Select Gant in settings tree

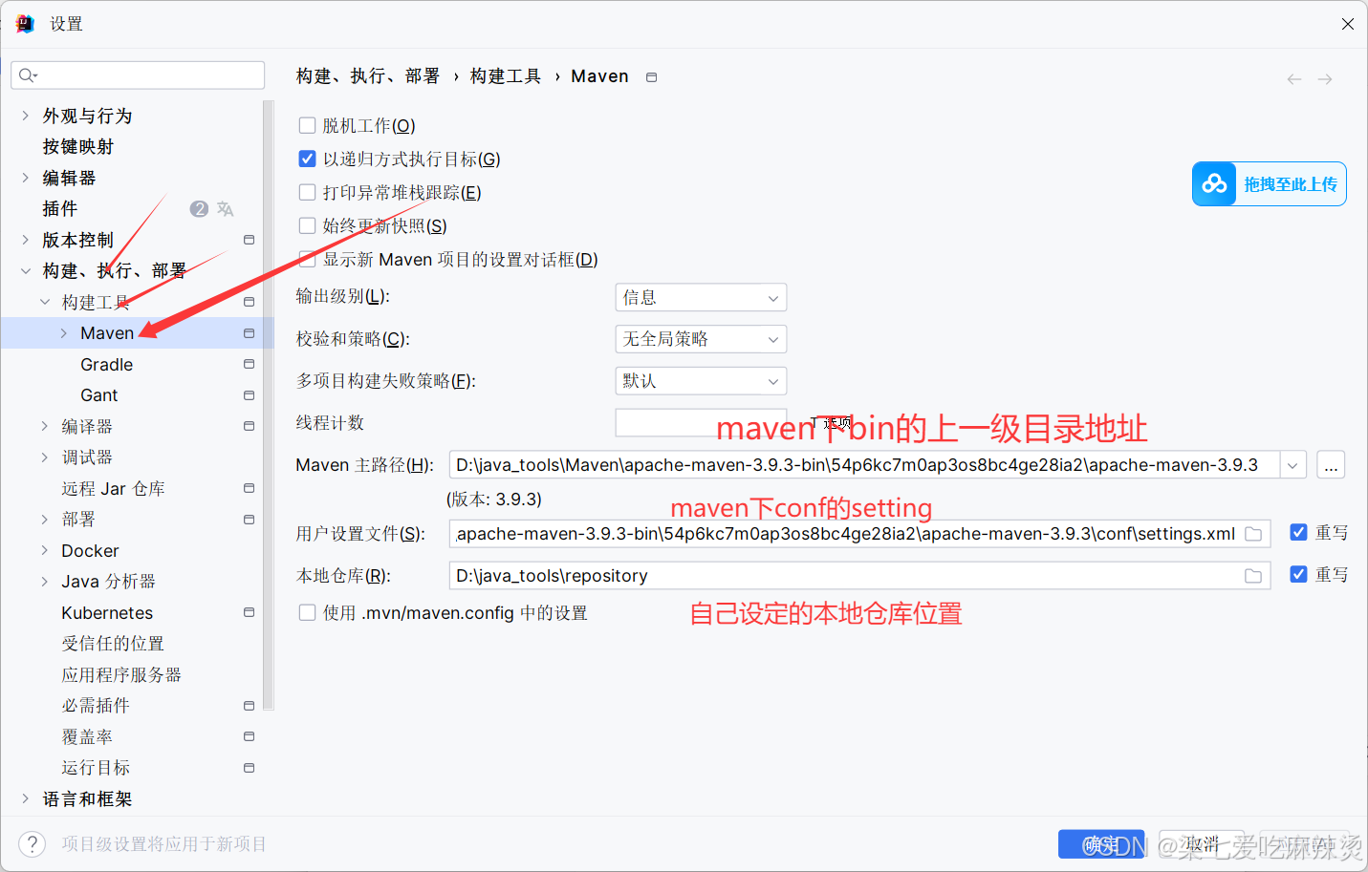99,395
